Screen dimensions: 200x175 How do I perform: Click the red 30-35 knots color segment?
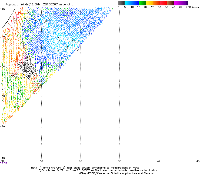163,3
